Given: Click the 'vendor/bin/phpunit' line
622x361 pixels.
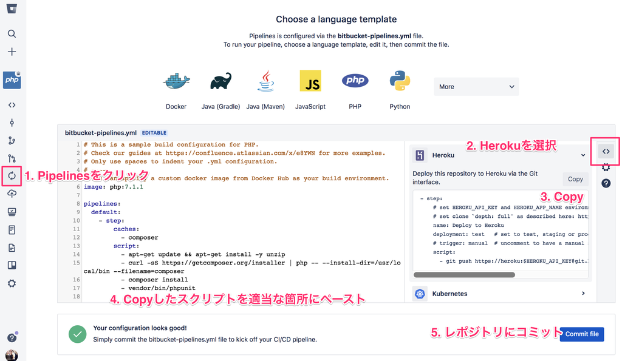Looking at the screenshot, I should tap(159, 288).
